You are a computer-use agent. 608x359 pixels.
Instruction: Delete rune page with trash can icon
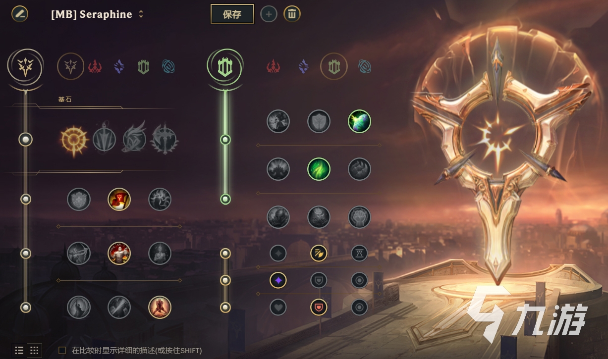click(292, 14)
